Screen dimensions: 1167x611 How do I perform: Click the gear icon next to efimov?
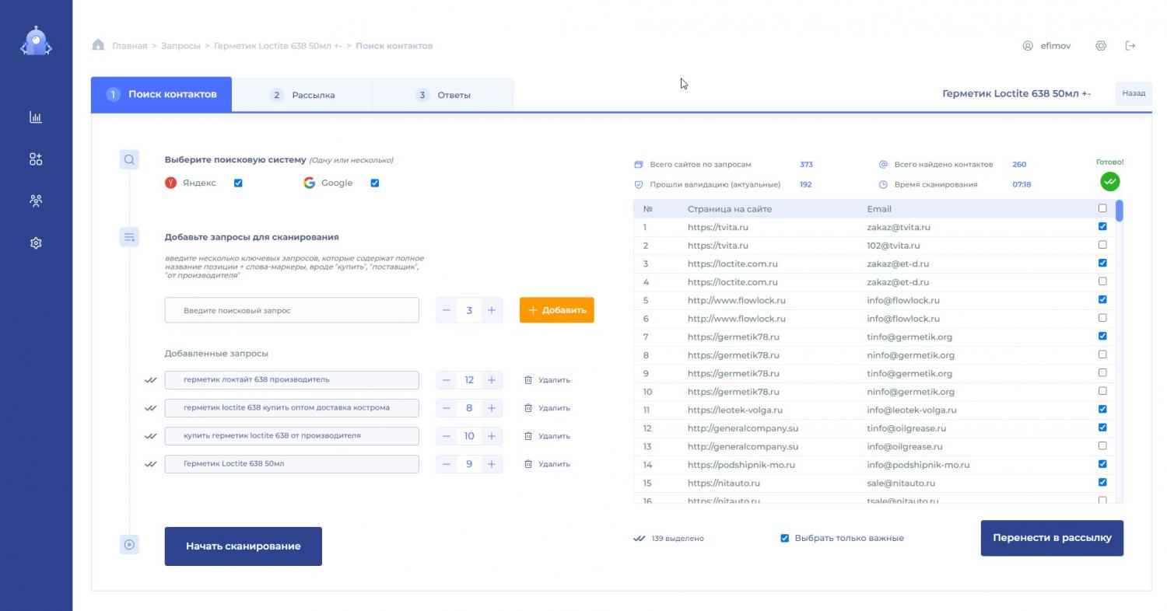1101,46
